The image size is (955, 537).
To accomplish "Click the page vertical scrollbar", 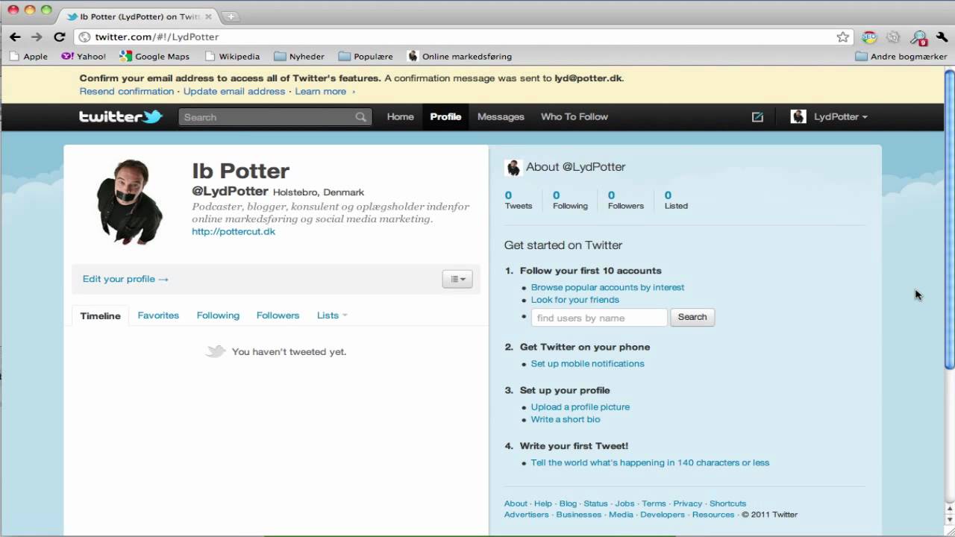I will [950, 218].
